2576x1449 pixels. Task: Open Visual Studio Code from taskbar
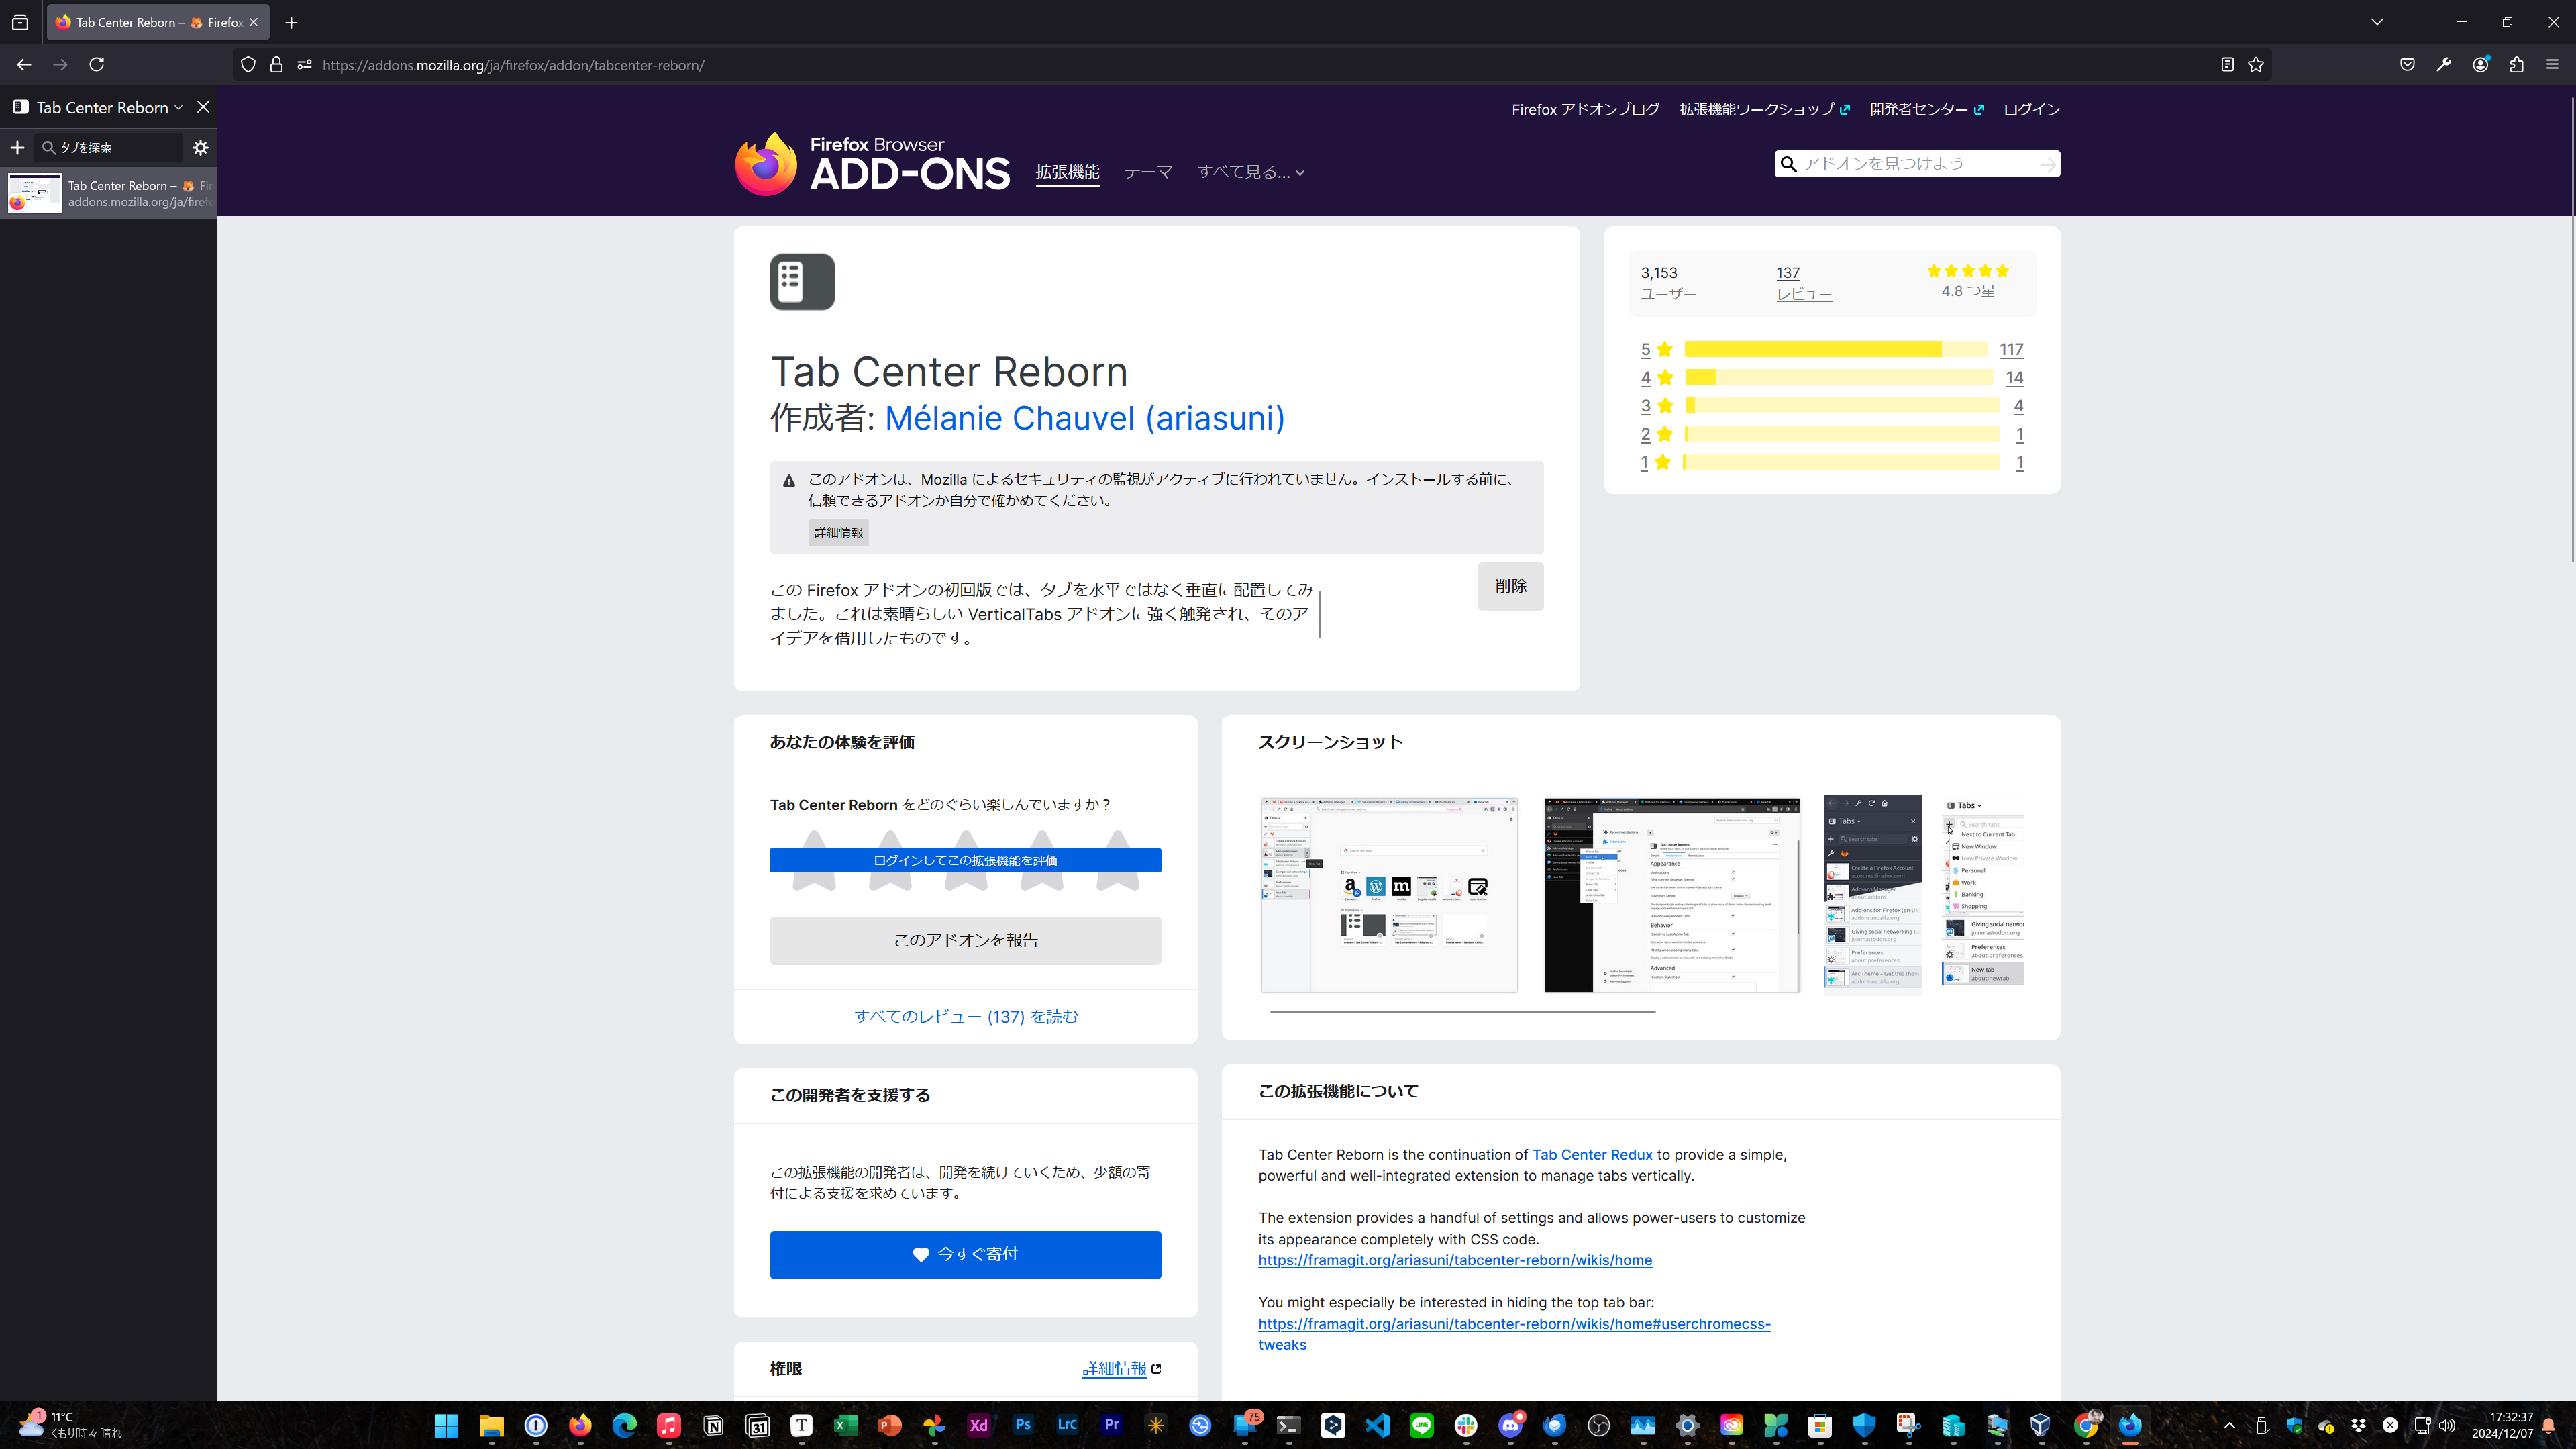1377,1425
